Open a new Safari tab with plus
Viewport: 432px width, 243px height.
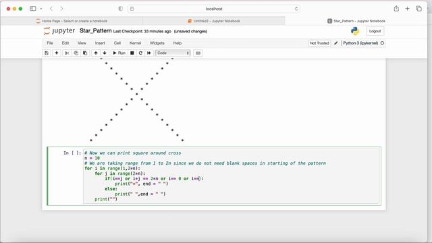[407, 9]
